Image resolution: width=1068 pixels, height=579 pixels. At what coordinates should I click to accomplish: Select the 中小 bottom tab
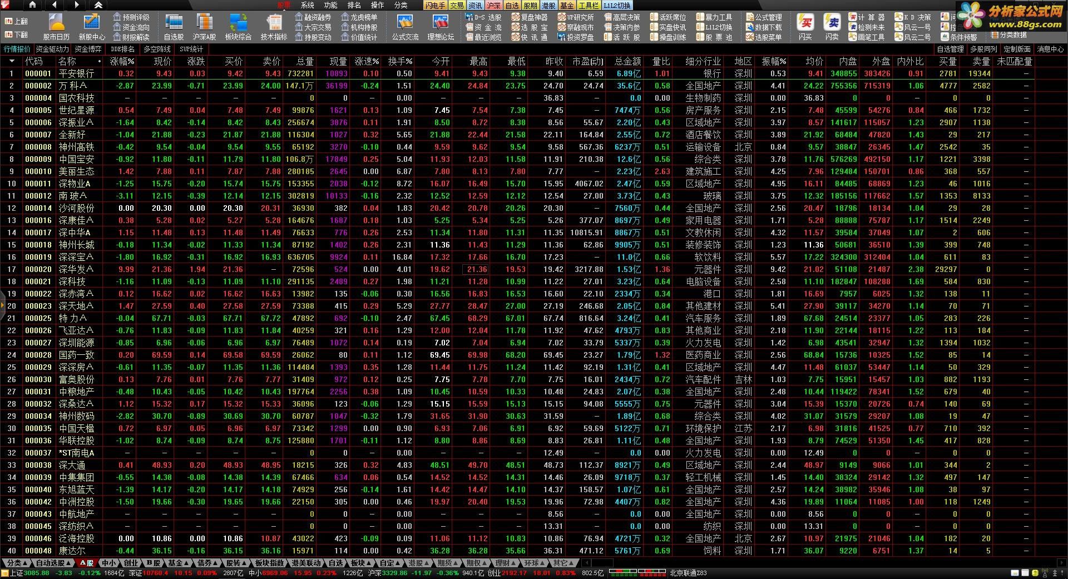pyautogui.click(x=108, y=563)
